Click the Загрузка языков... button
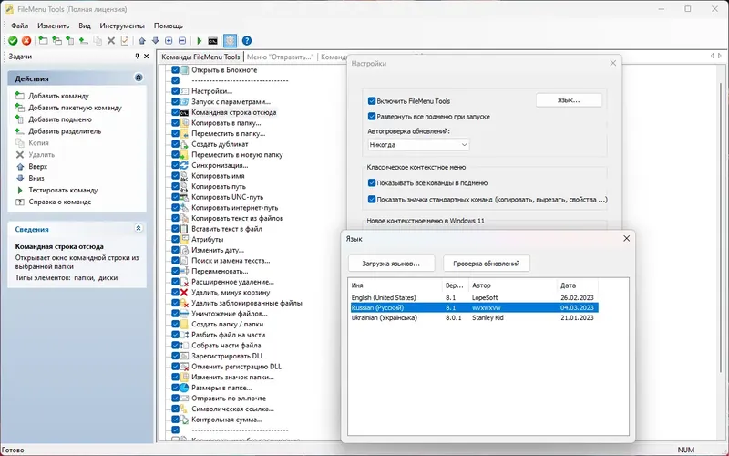The width and height of the screenshot is (729, 456). (x=391, y=264)
